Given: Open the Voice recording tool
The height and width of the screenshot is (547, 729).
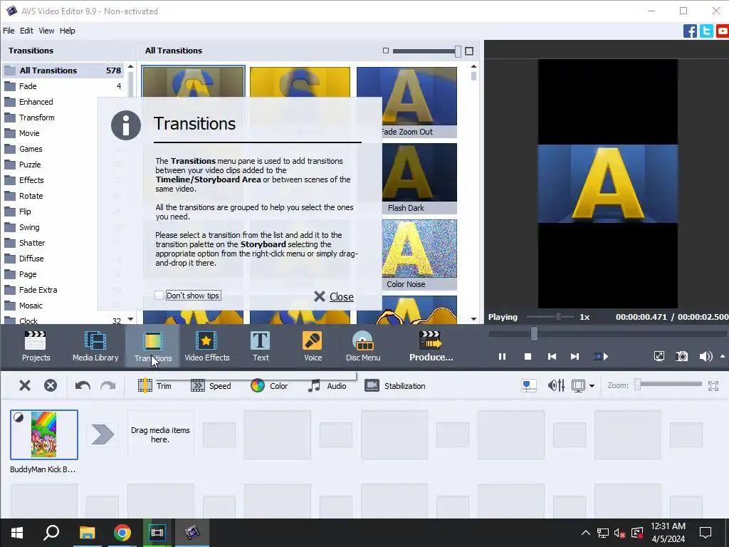Looking at the screenshot, I should click(x=313, y=346).
